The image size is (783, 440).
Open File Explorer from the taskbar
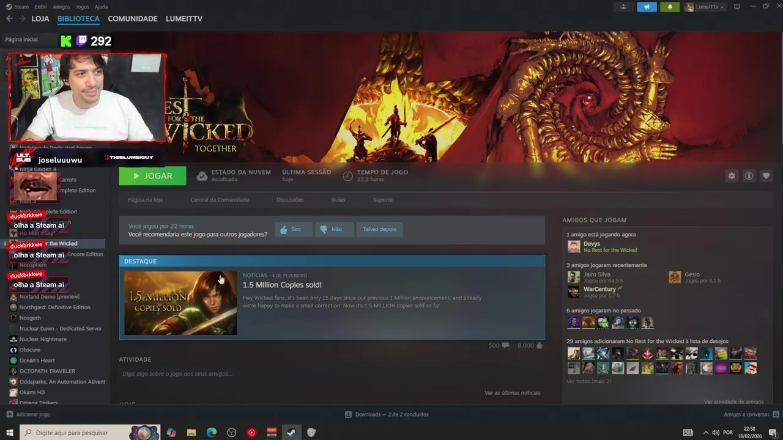pyautogui.click(x=191, y=433)
